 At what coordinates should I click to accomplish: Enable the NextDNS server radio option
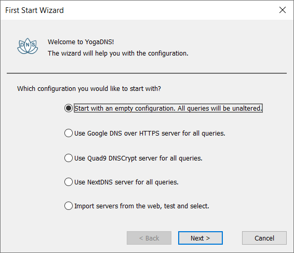point(69,182)
